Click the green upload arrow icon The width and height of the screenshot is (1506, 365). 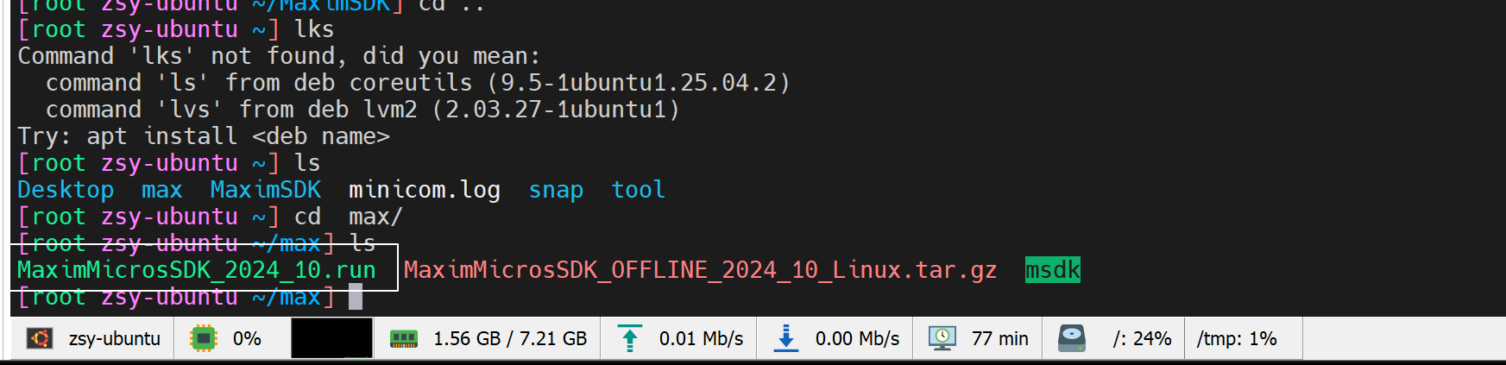click(630, 338)
